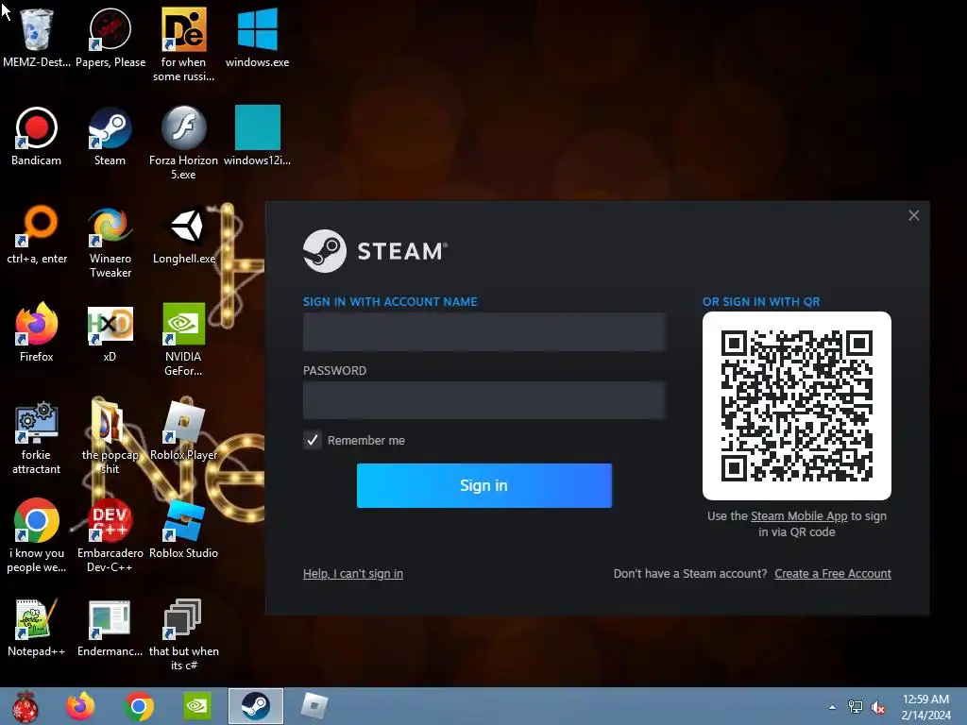Select the xD hex editor shortcut
Viewport: 967px width, 725px height.
click(110, 331)
